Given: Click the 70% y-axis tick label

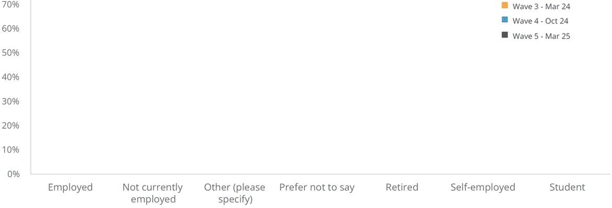Looking at the screenshot, I should pyautogui.click(x=10, y=5).
